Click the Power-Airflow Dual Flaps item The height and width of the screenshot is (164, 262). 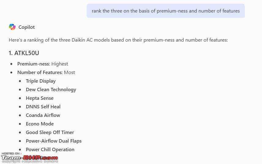tap(54, 141)
